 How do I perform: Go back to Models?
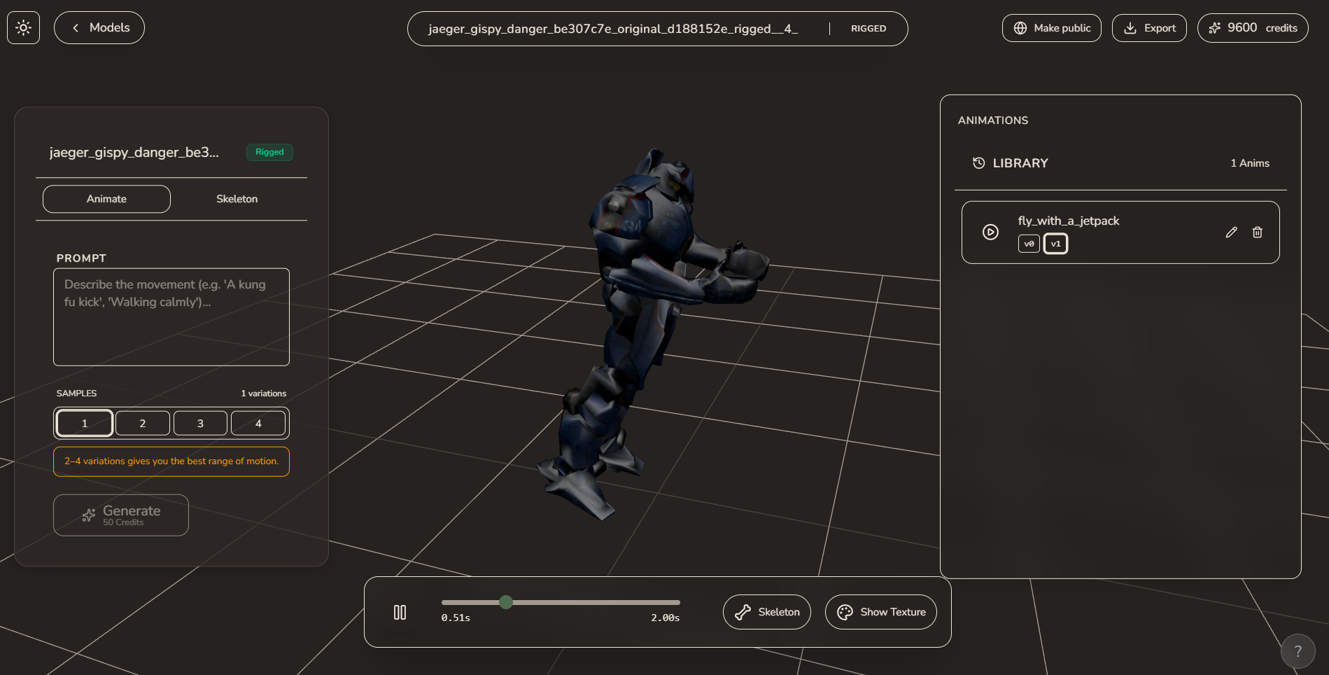pyautogui.click(x=99, y=28)
